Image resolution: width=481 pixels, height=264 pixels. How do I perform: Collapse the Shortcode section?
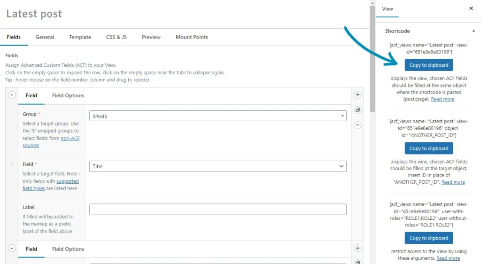tap(473, 31)
